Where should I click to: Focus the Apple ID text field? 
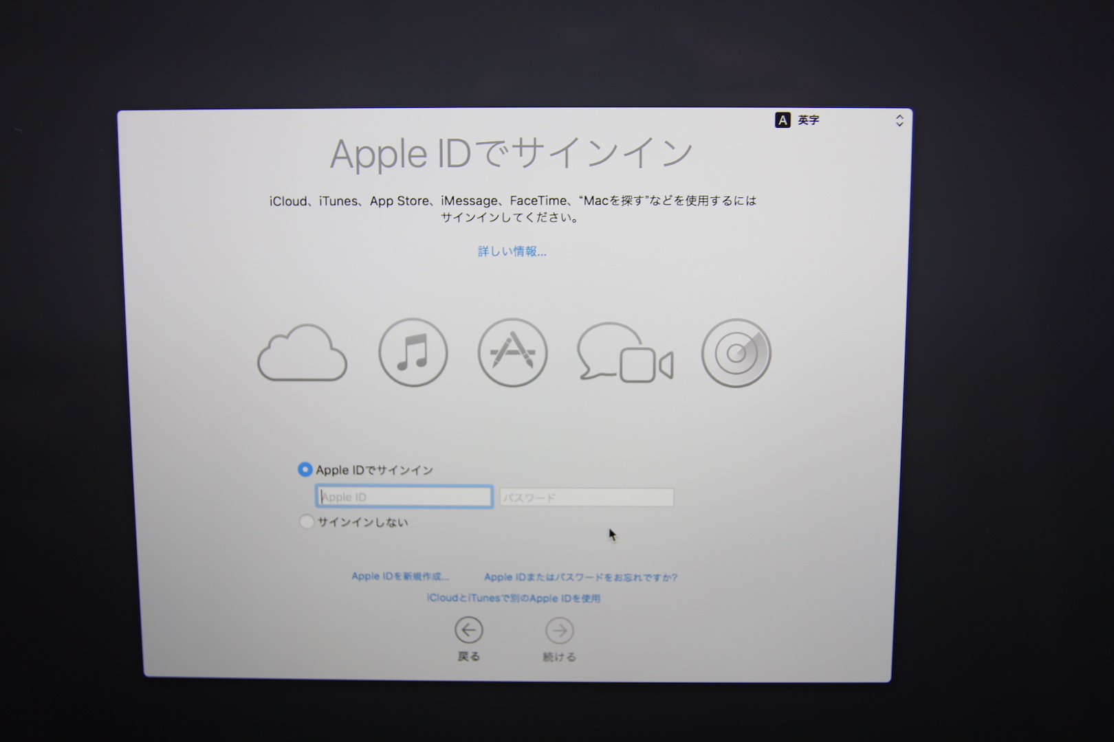click(404, 497)
